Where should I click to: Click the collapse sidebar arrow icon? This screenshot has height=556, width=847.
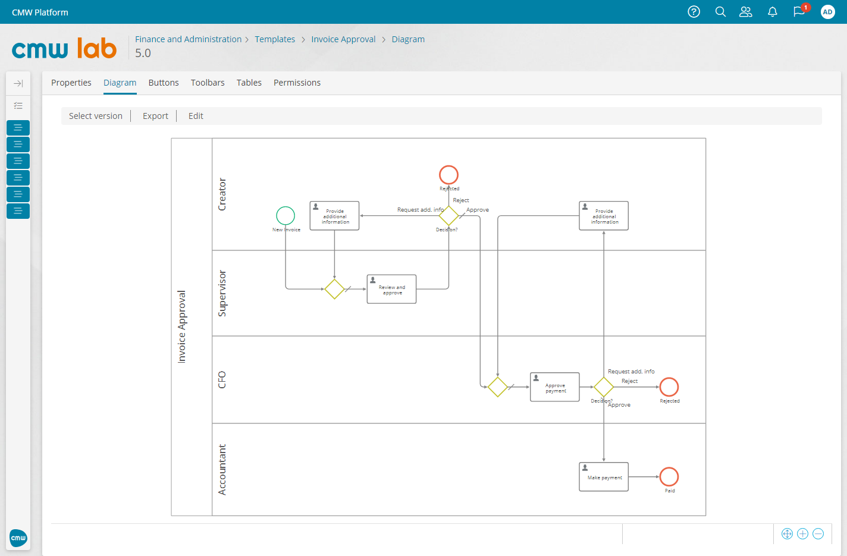point(18,83)
